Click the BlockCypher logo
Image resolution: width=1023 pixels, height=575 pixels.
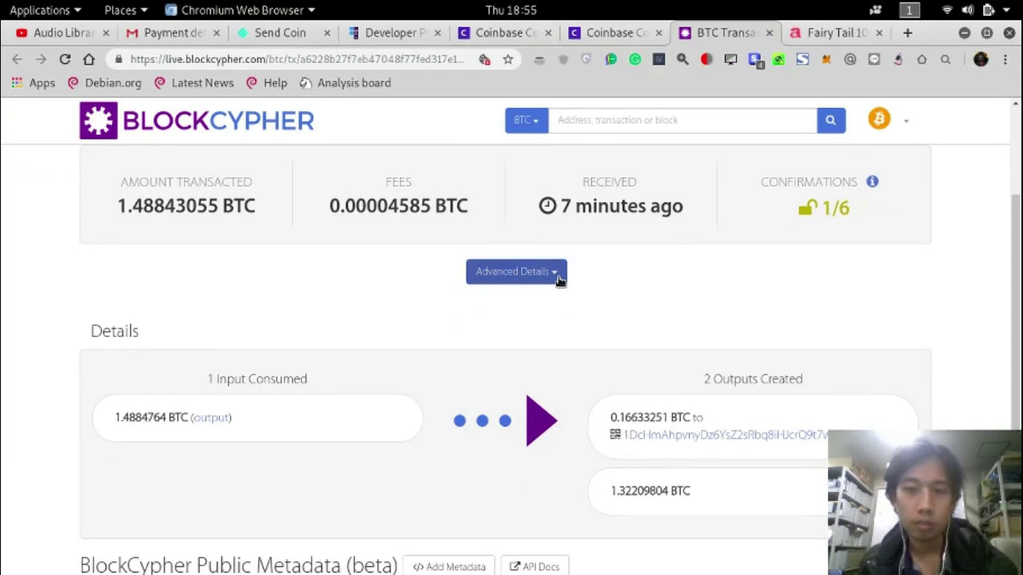click(197, 121)
